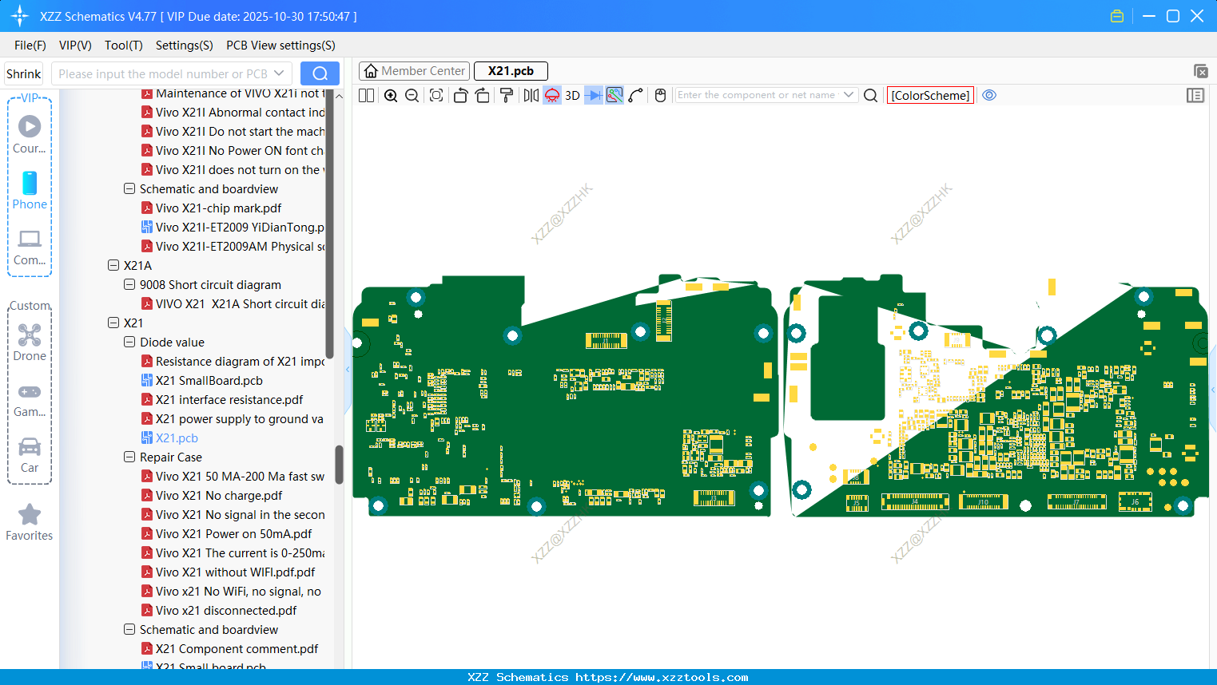Open the Courses sidebar section
This screenshot has height=685, width=1217.
[x=30, y=135]
